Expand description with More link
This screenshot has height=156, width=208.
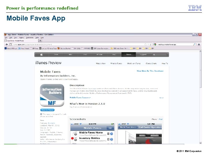click(x=161, y=98)
